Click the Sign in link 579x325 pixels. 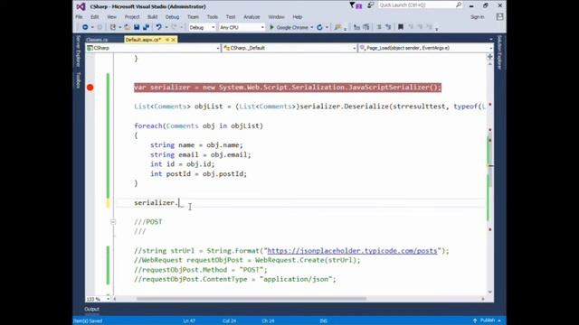(477, 17)
